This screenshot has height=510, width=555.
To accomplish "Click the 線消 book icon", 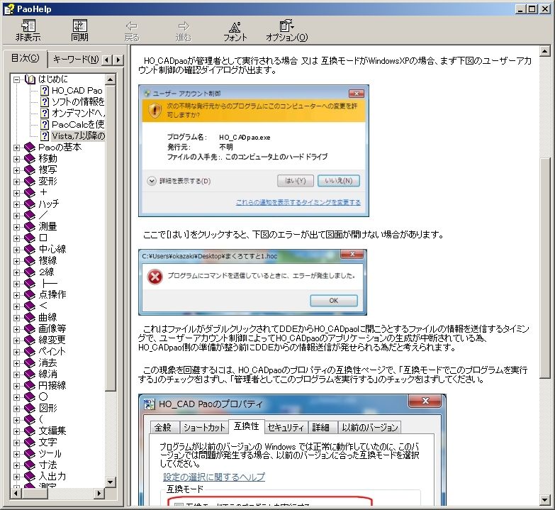I will (29, 375).
